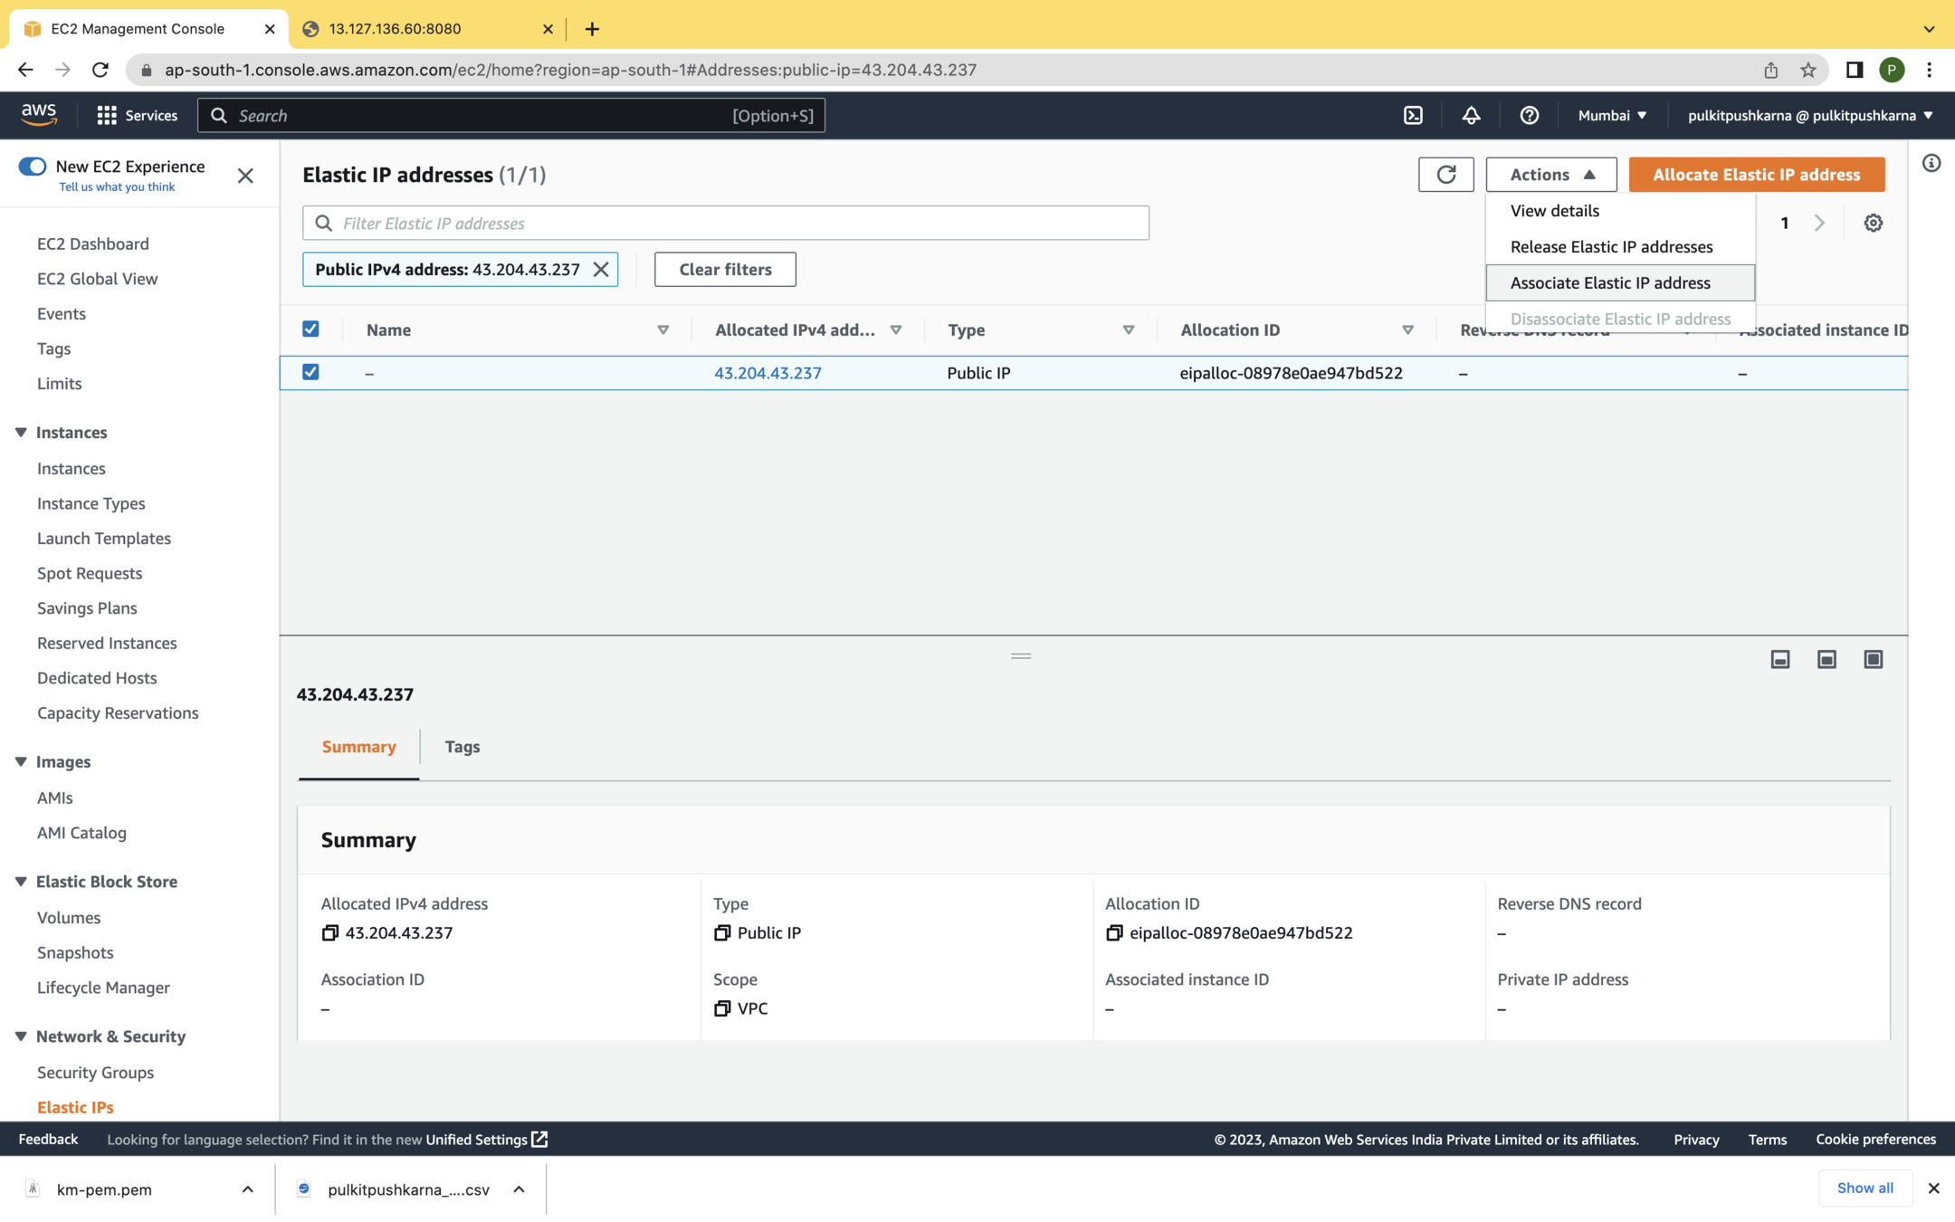This screenshot has width=1955, height=1222.
Task: Copy the Allocation ID in Summary
Action: (x=1114, y=932)
